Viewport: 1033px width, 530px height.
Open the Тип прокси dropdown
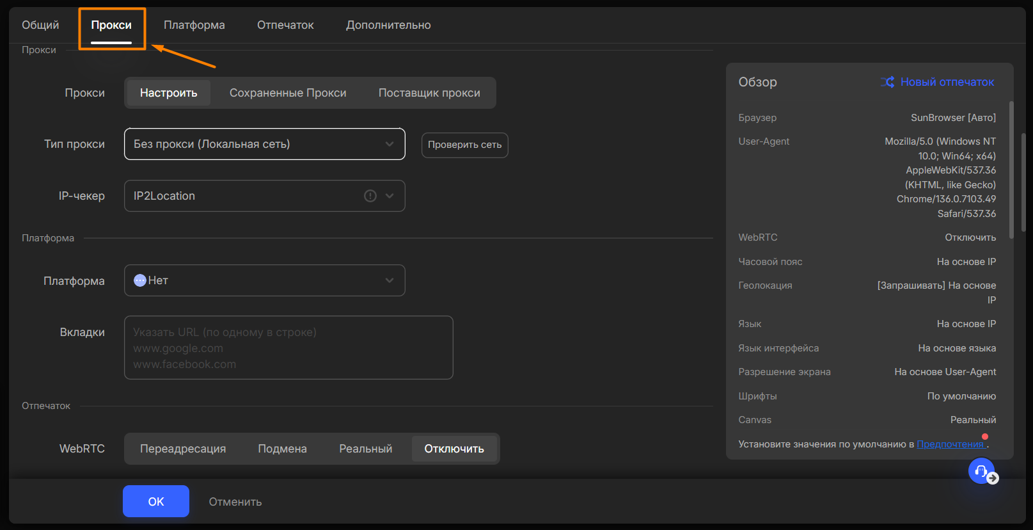(265, 144)
